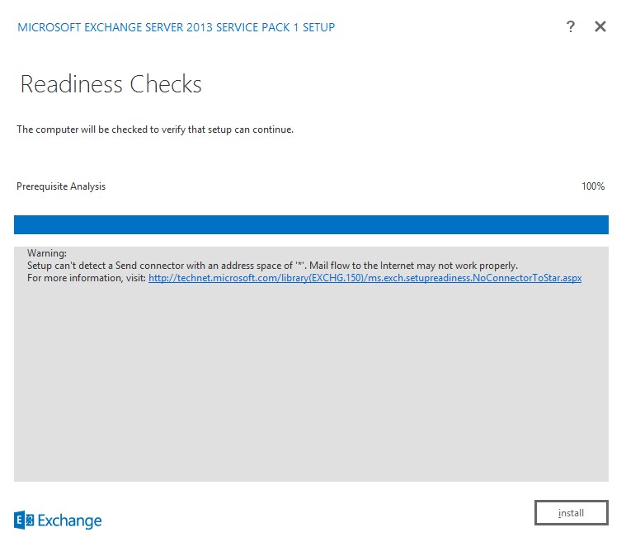Viewport: 626px width, 537px height.
Task: Click the asterisk address space in warning
Action: tap(300, 265)
